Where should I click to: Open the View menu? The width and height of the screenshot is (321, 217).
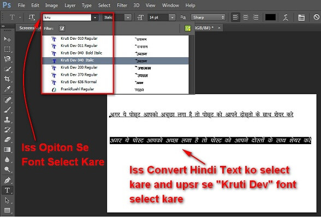(x=151, y=5)
